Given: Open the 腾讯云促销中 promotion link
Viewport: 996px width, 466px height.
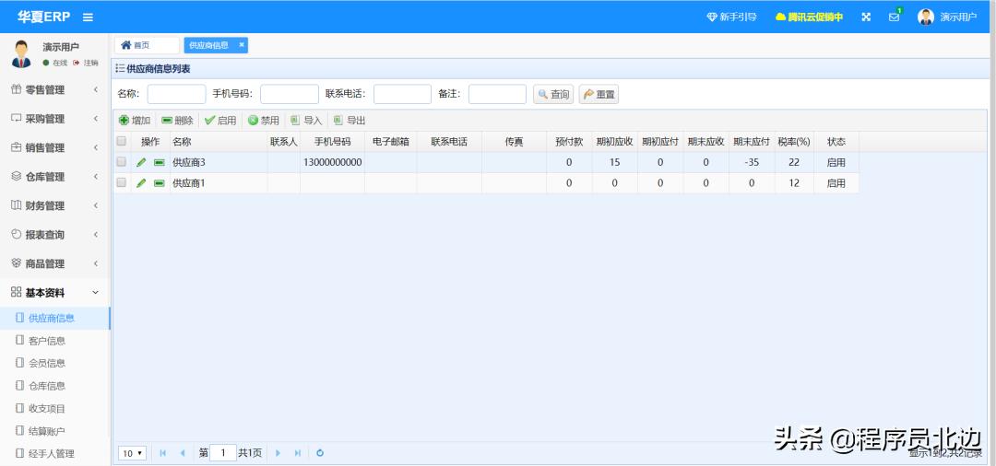Looking at the screenshot, I should pyautogui.click(x=810, y=17).
